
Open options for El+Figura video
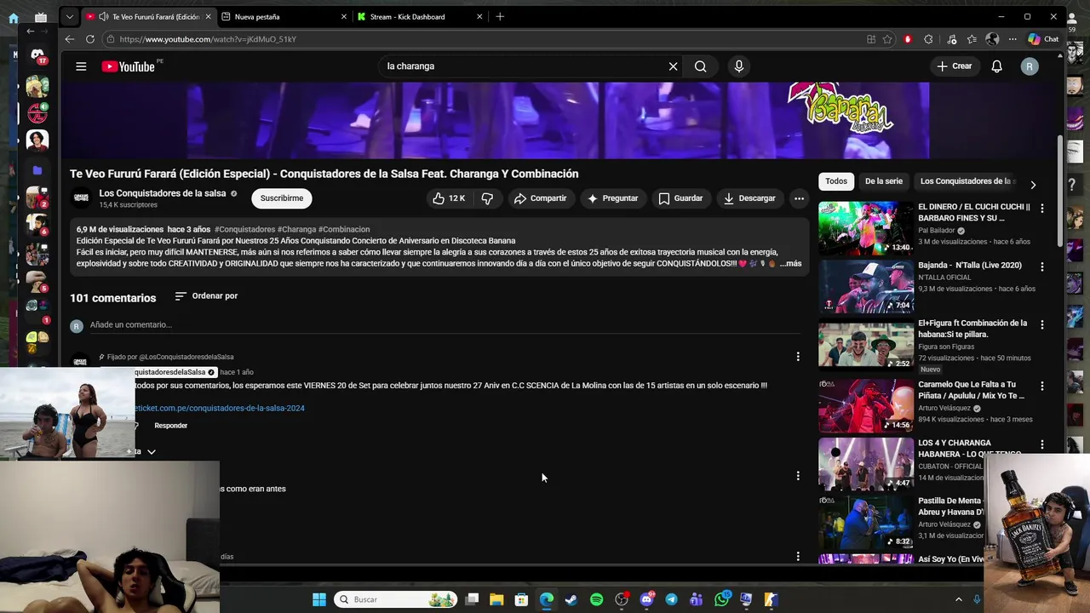[1041, 325]
